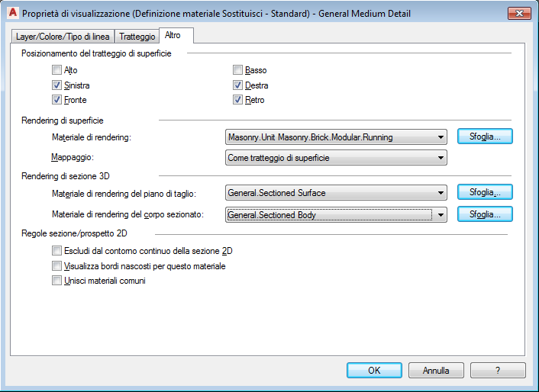This screenshot has height=392, width=539.
Task: Open help with the question mark button
Action: (498, 371)
